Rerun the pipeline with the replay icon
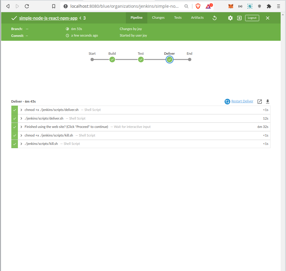This screenshot has height=271, width=286. click(215, 18)
